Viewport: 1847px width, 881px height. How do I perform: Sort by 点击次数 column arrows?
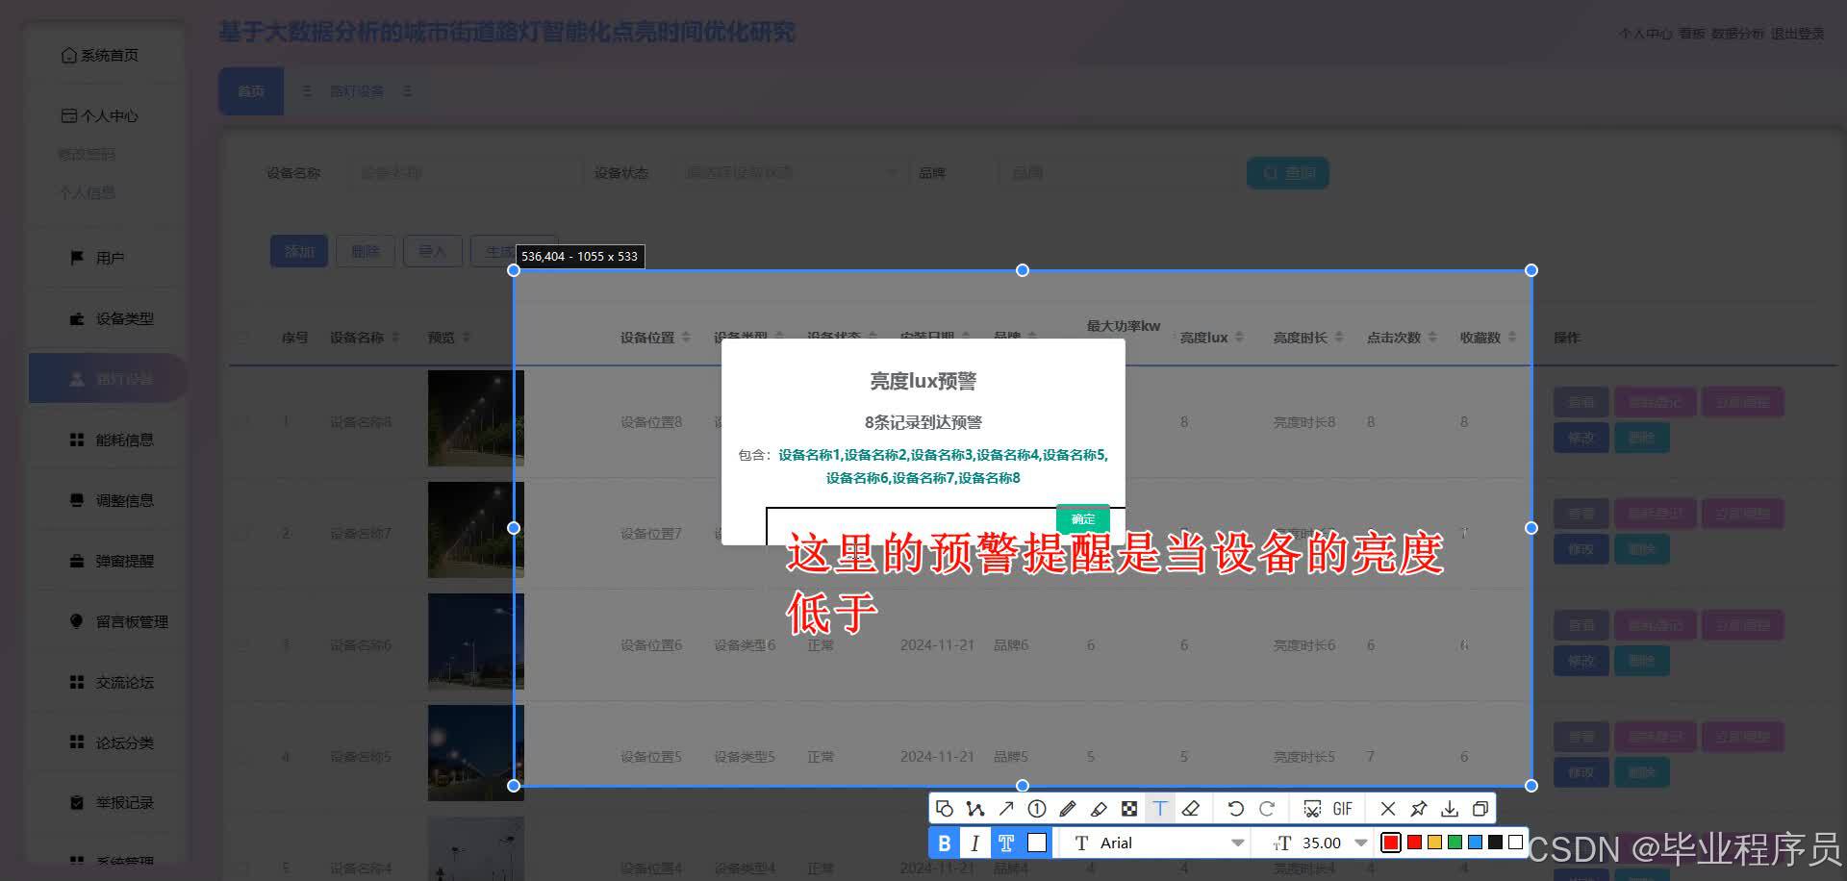[1432, 338]
